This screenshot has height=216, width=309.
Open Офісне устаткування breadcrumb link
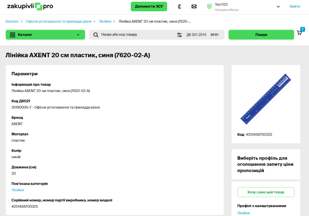coord(59,21)
